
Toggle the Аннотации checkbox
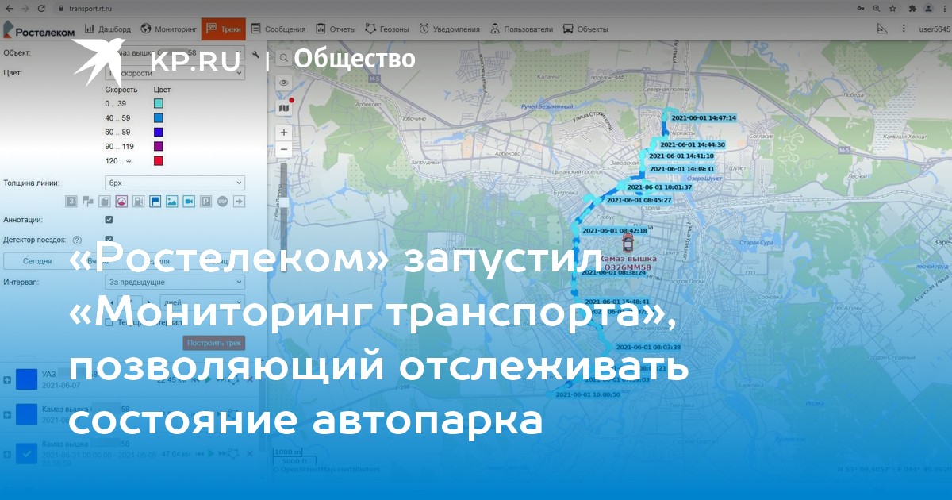(109, 219)
